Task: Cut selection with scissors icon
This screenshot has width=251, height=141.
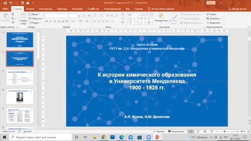Action: (13, 14)
